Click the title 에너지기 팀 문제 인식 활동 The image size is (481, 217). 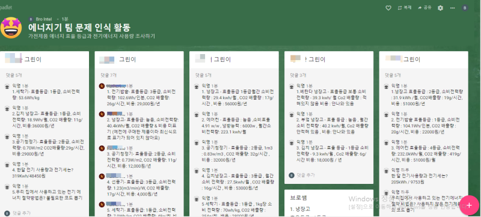79,28
